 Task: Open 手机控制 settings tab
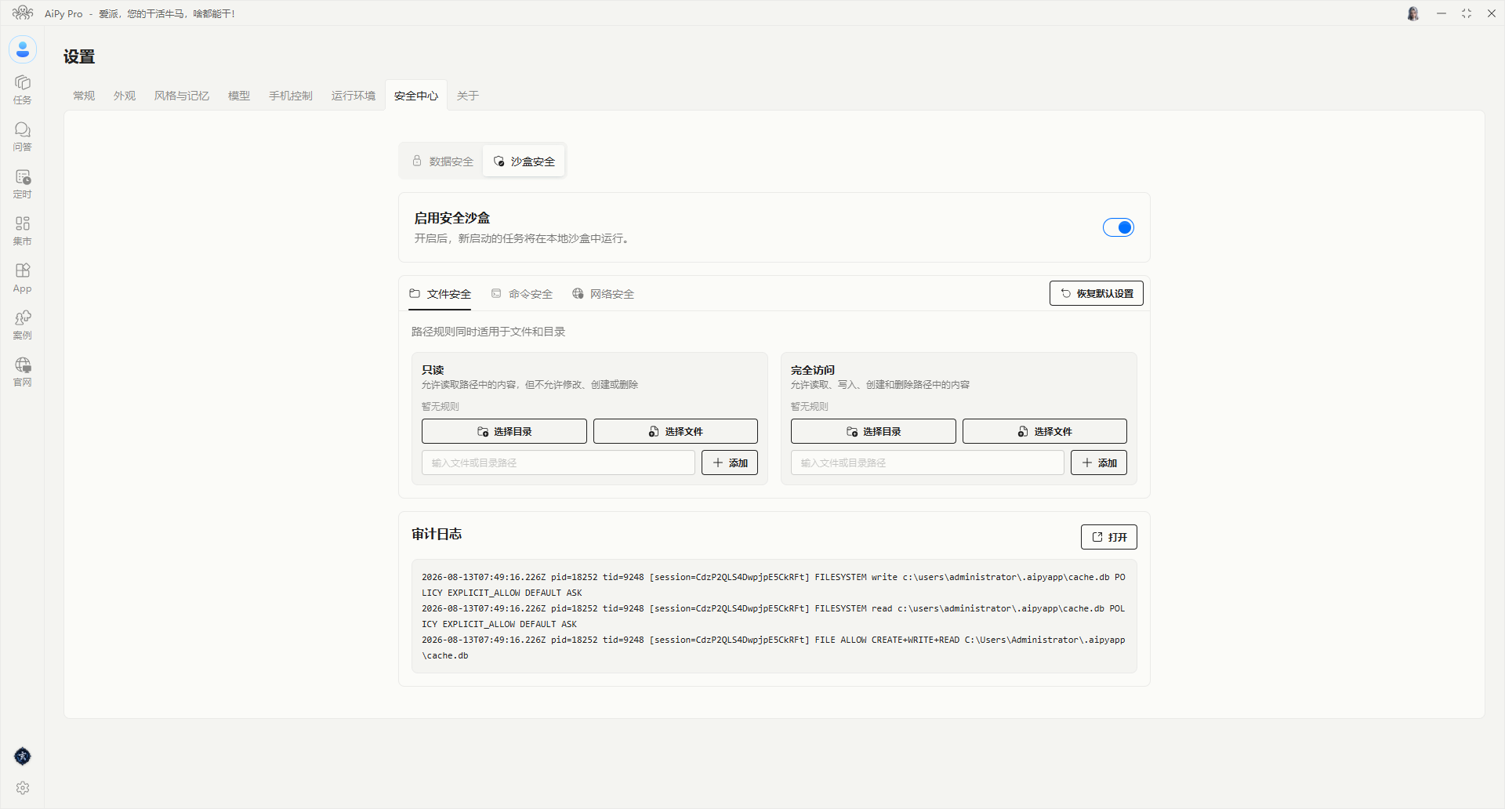point(291,96)
